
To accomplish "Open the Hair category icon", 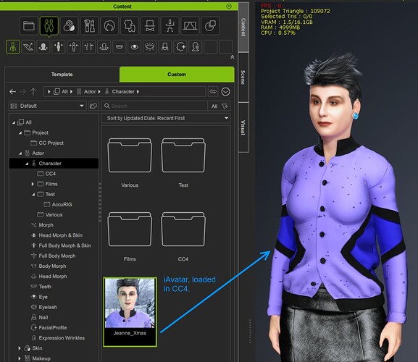I will point(109,26).
